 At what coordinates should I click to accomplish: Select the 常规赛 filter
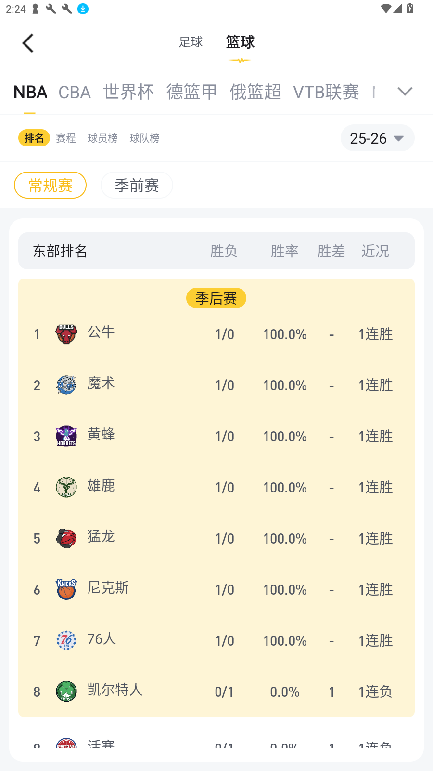click(x=50, y=185)
